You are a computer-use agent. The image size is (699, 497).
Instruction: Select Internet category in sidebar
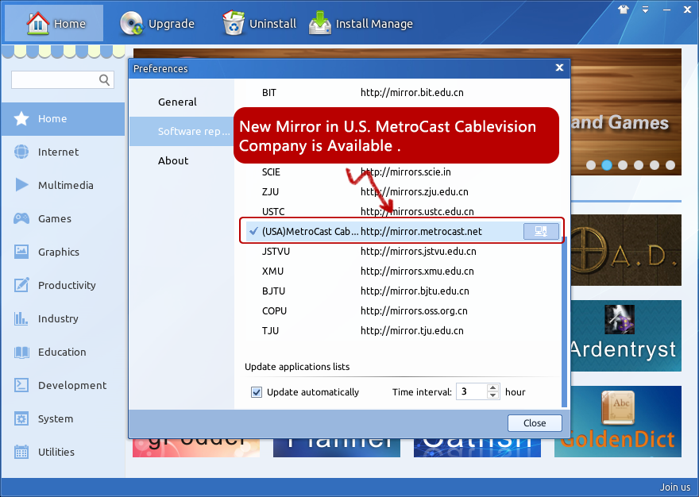(x=63, y=152)
